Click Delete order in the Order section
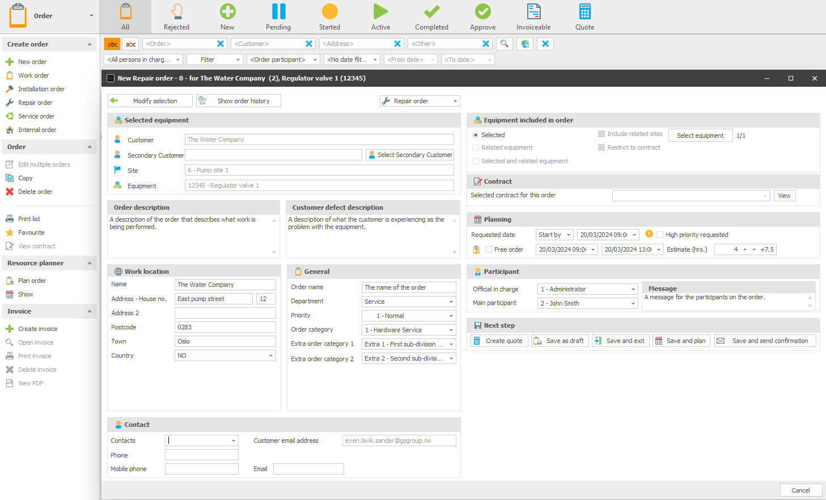The image size is (826, 500). [35, 192]
